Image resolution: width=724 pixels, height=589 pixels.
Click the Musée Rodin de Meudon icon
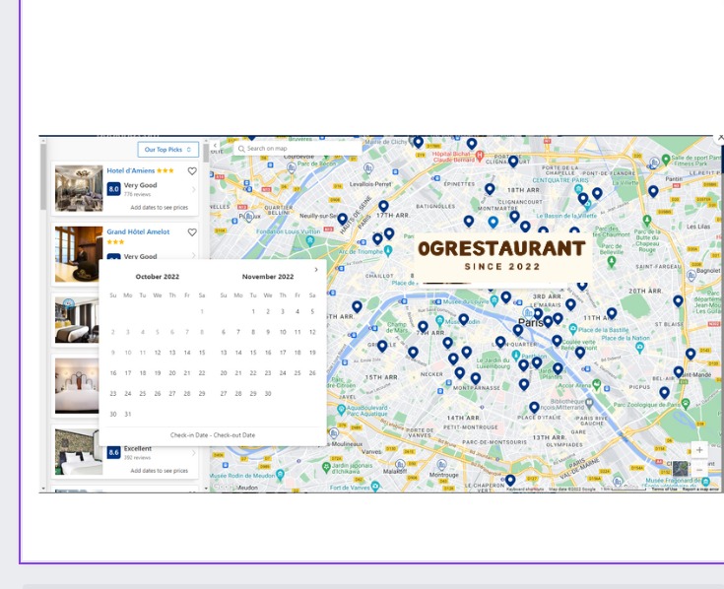tap(280, 475)
